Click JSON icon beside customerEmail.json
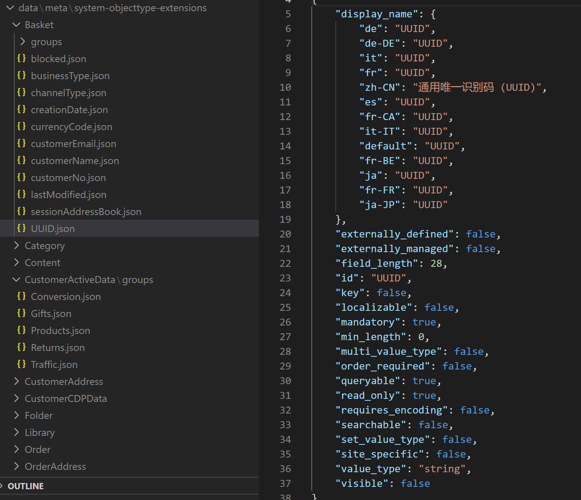This screenshot has width=581, height=500. pyautogui.click(x=22, y=143)
